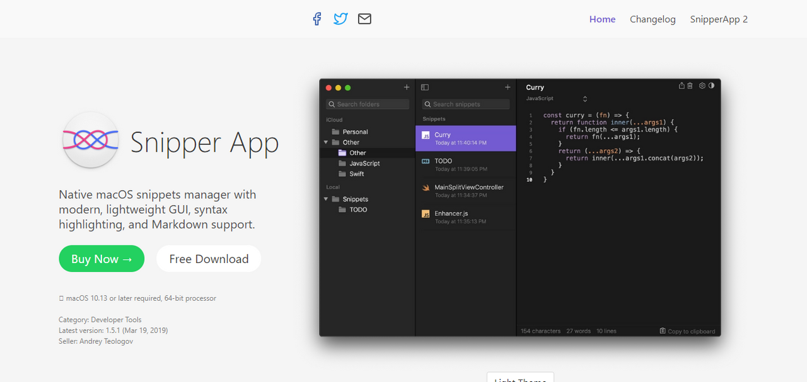Click the magnifier in Search snippets

[x=428, y=104]
